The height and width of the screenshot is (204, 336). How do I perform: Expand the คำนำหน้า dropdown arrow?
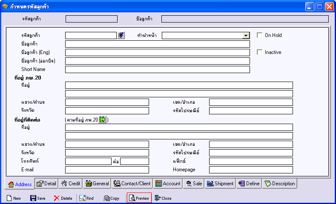tap(246, 36)
